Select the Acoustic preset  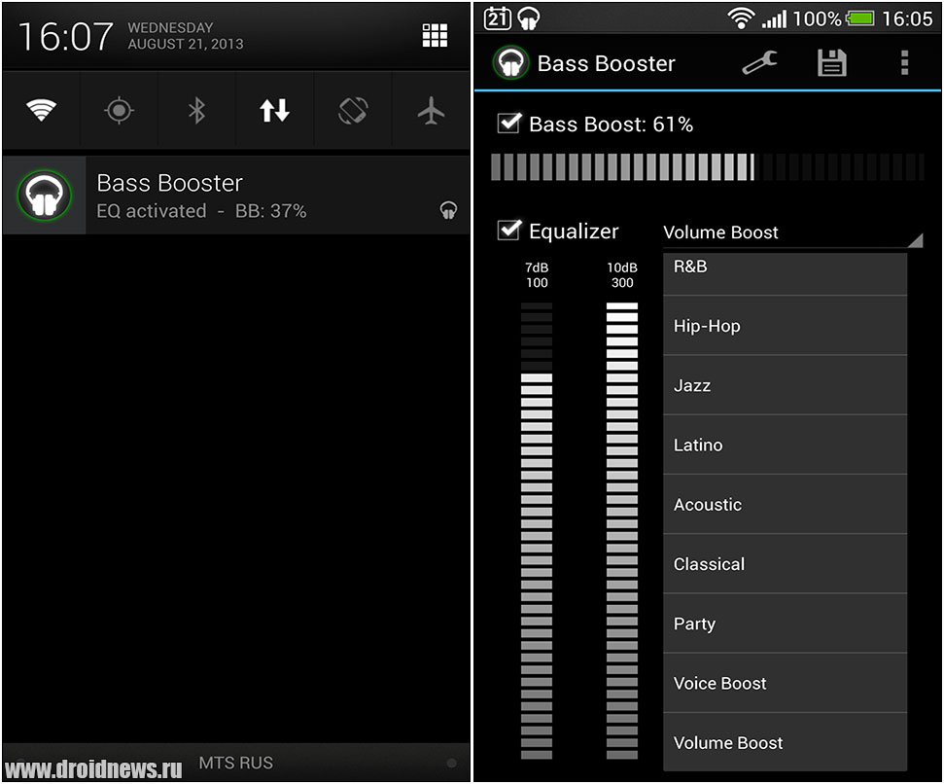click(x=786, y=505)
